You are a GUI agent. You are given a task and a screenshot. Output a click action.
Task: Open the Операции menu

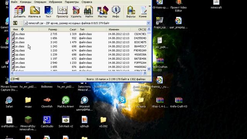(40, 2)
